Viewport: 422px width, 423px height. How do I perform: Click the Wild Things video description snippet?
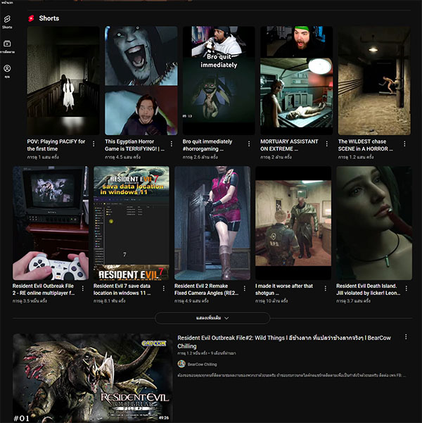292,375
